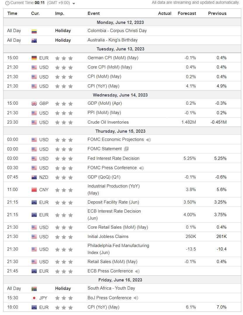Open Fed Interest Rate Decision event
The image size is (243, 315).
113,158
